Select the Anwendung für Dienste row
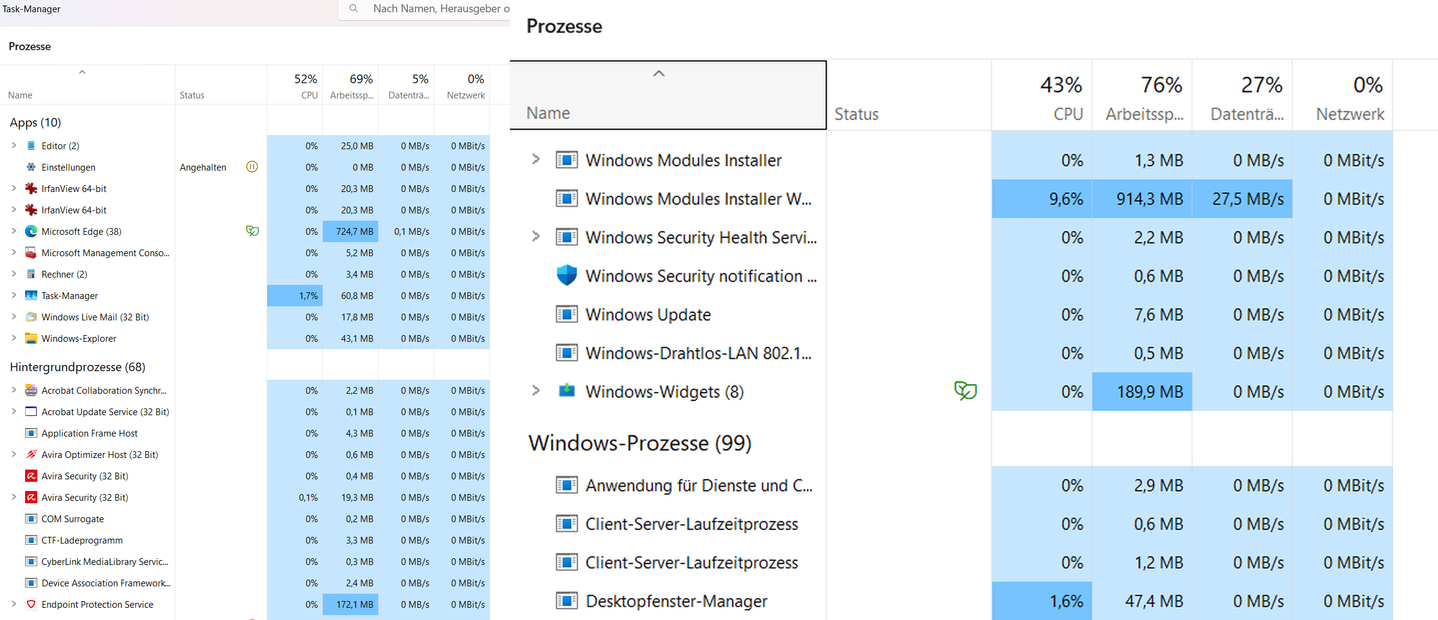This screenshot has height=620, width=1438. pyautogui.click(x=951, y=485)
